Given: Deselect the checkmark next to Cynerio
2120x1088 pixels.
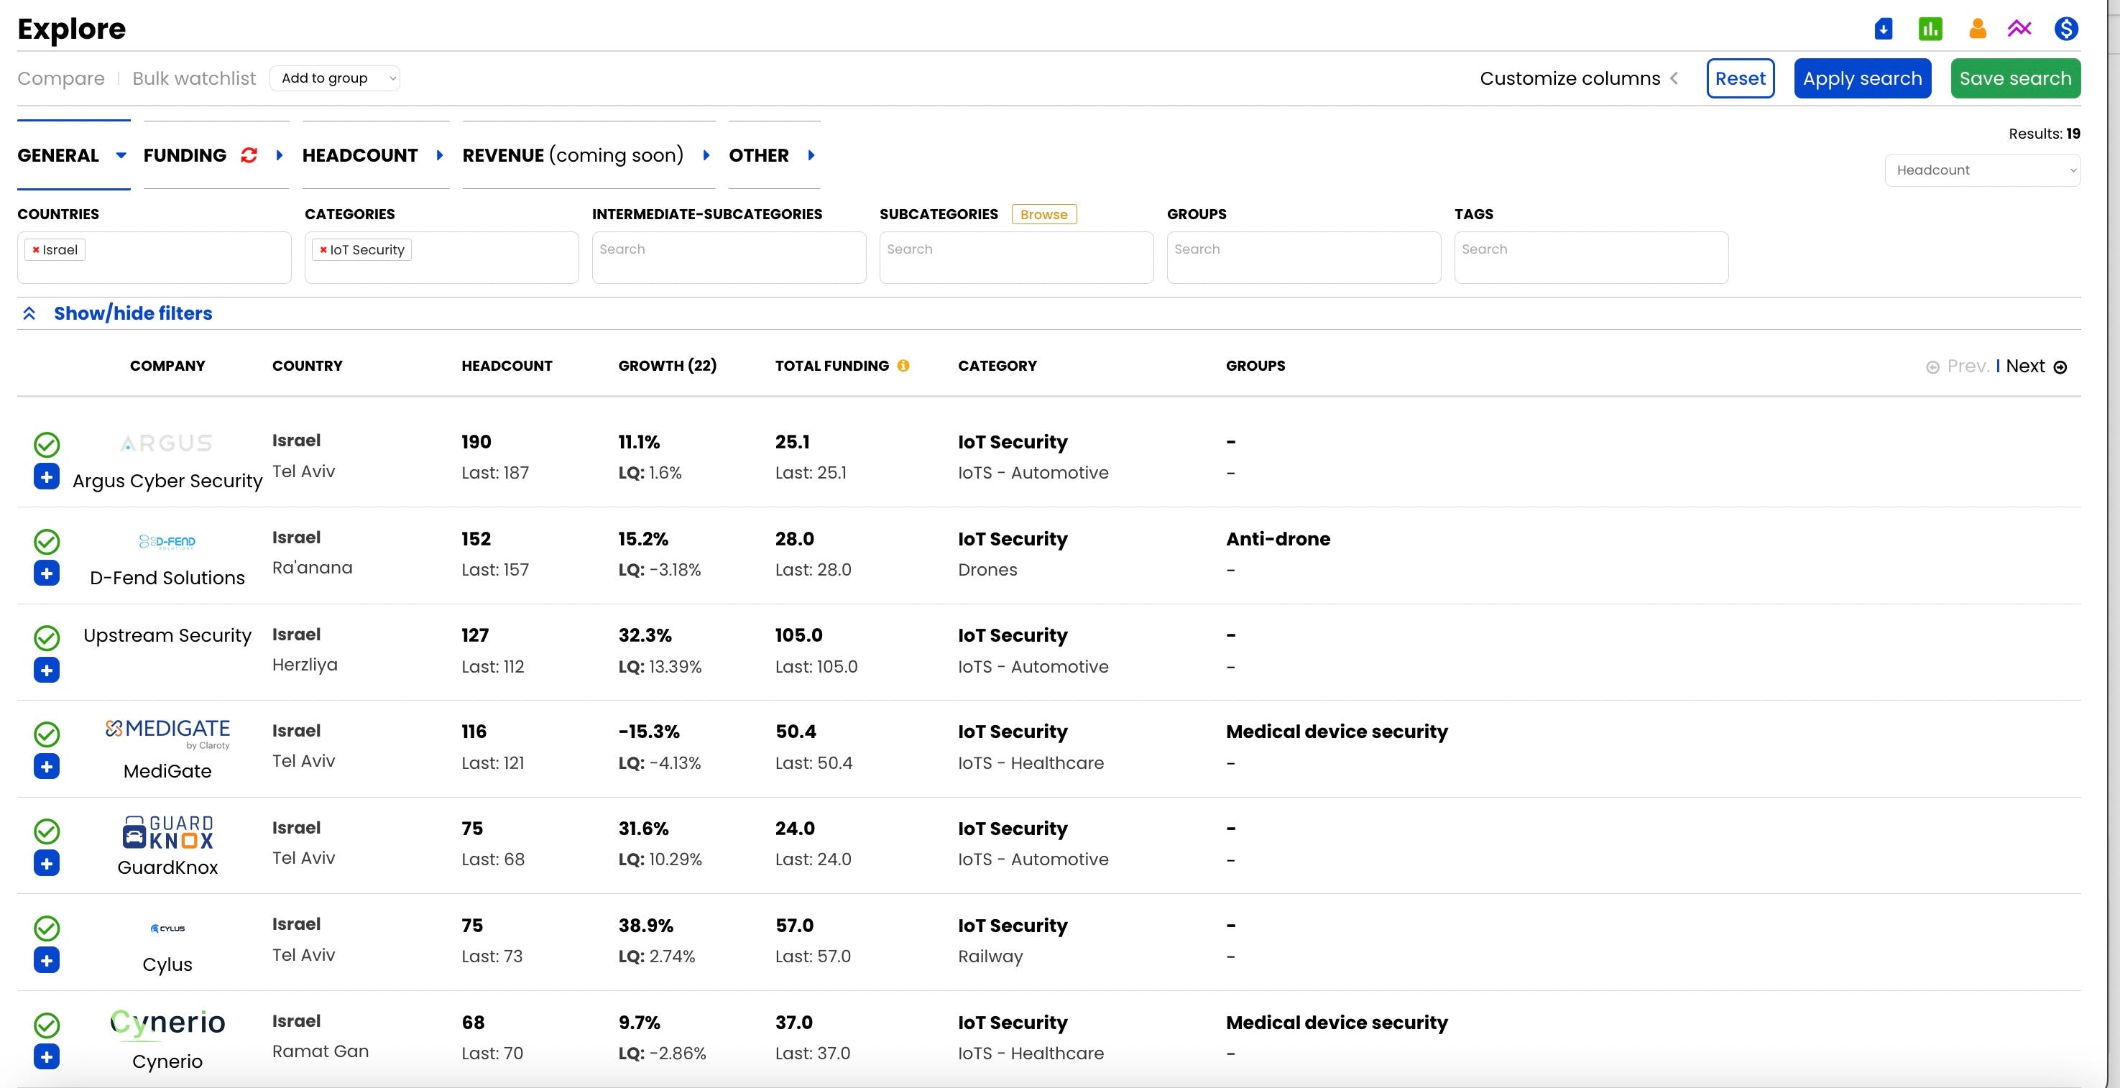Looking at the screenshot, I should click(47, 1026).
